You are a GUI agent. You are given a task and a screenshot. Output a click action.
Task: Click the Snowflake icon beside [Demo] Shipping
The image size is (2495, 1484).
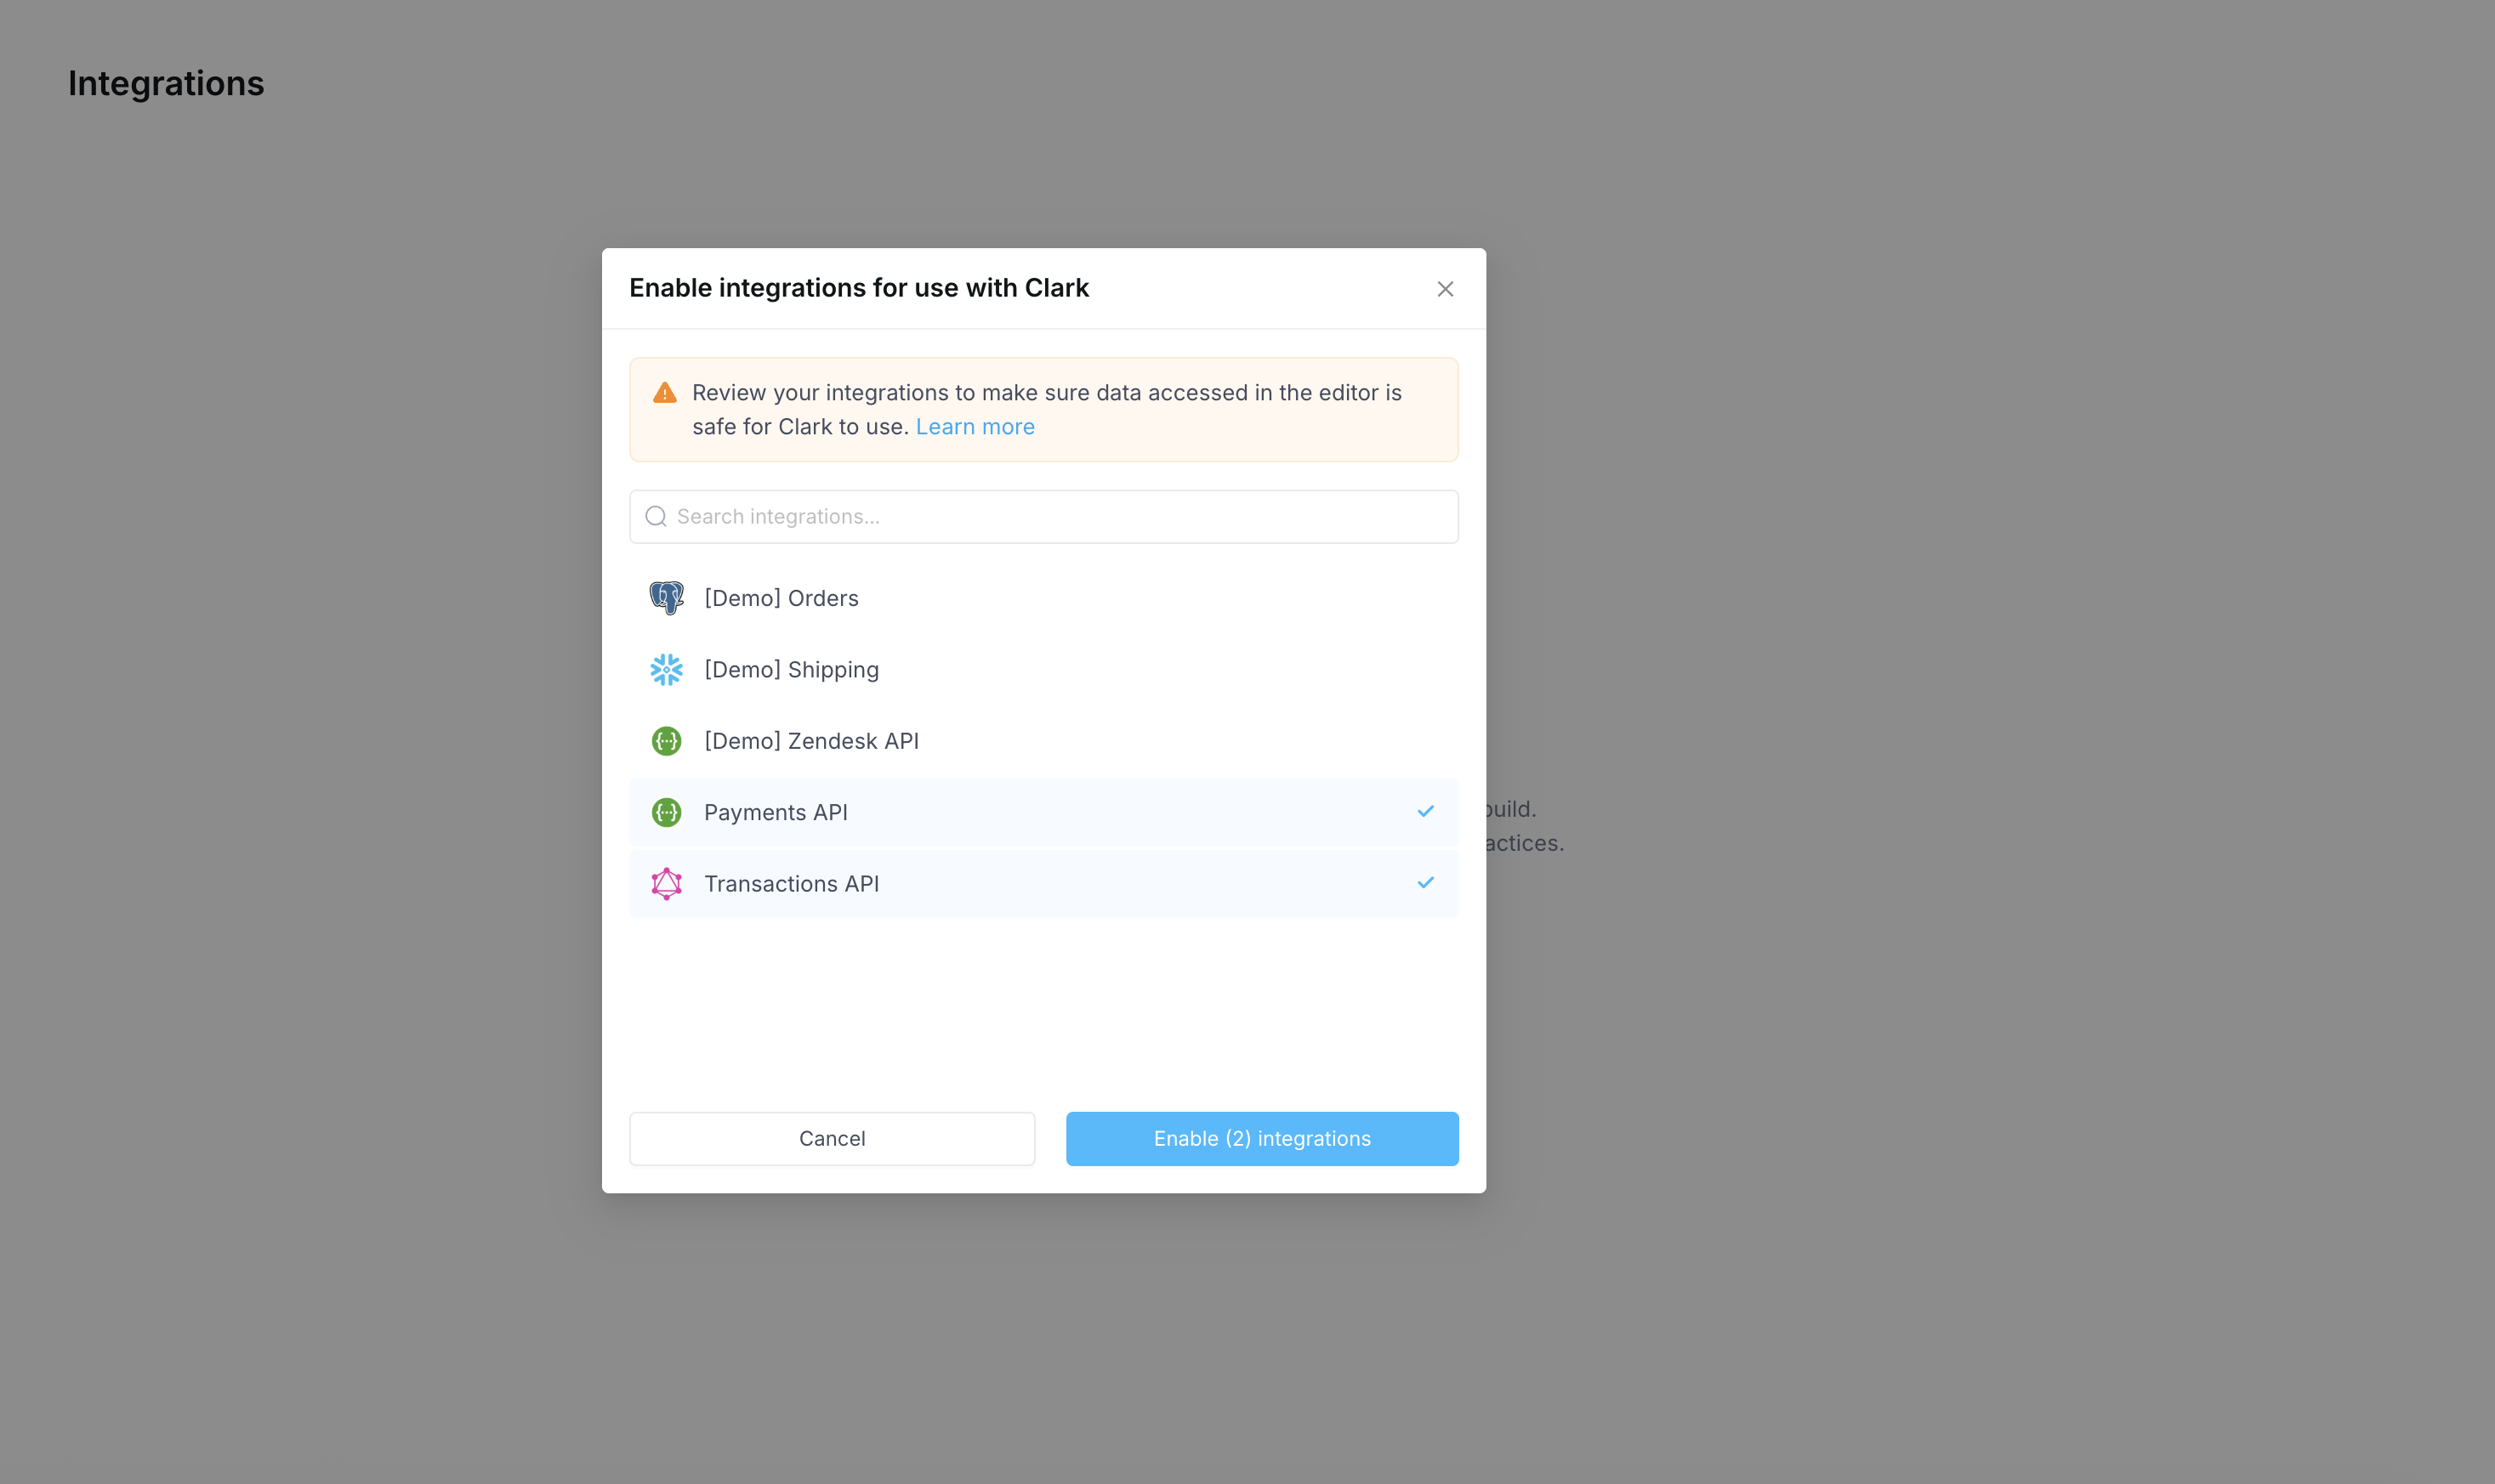(666, 669)
